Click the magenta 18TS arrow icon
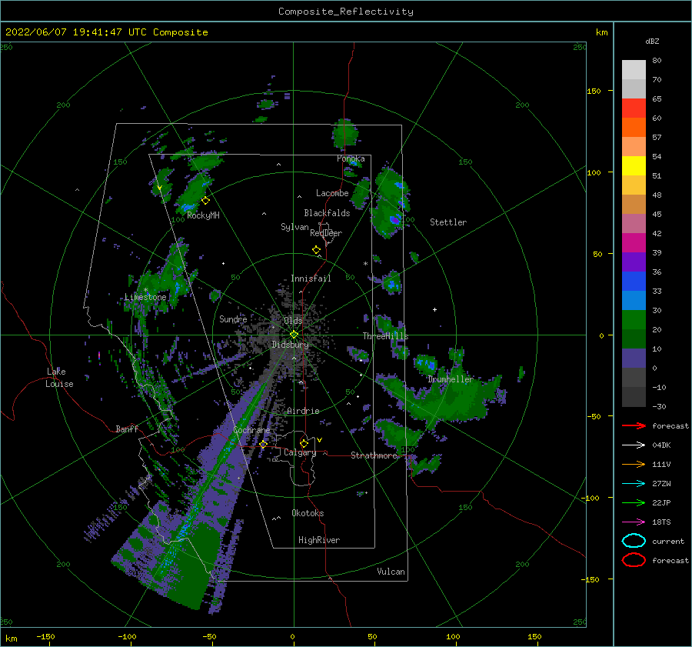Screen dimensions: 692x647 pyautogui.click(x=634, y=522)
